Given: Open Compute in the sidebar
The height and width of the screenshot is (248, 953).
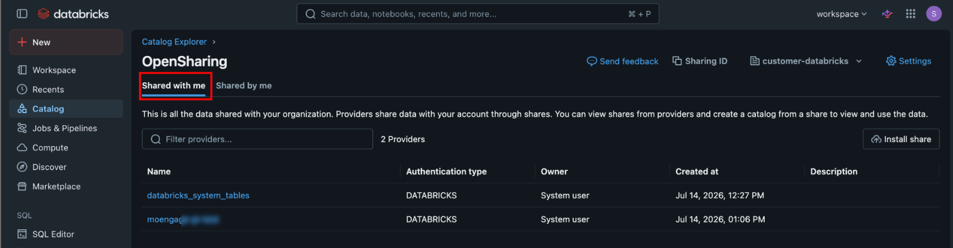Looking at the screenshot, I should point(66,148).
